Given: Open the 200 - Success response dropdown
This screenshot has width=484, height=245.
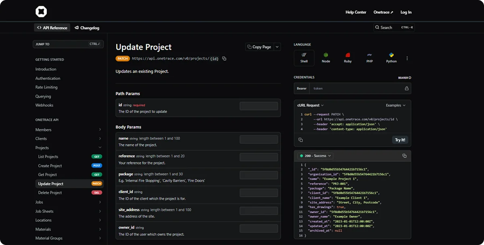Looking at the screenshot, I should point(315,156).
